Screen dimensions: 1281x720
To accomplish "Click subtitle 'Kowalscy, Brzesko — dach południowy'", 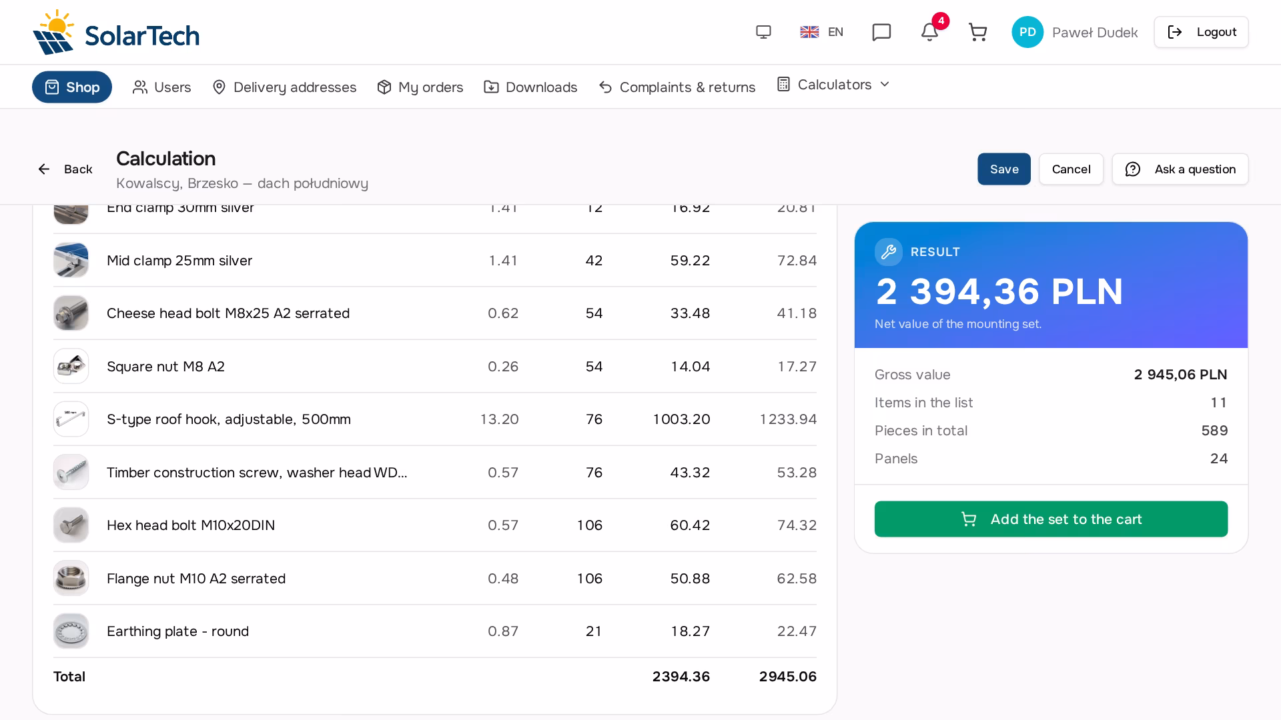I will [242, 183].
